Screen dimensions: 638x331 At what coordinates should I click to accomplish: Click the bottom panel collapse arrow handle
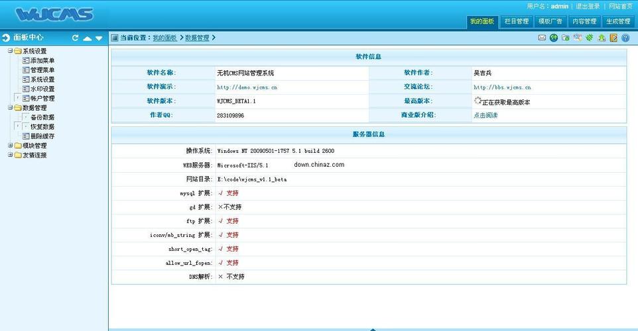[x=373, y=330]
